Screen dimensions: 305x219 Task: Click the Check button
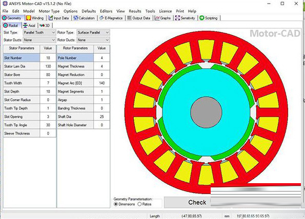(197, 202)
